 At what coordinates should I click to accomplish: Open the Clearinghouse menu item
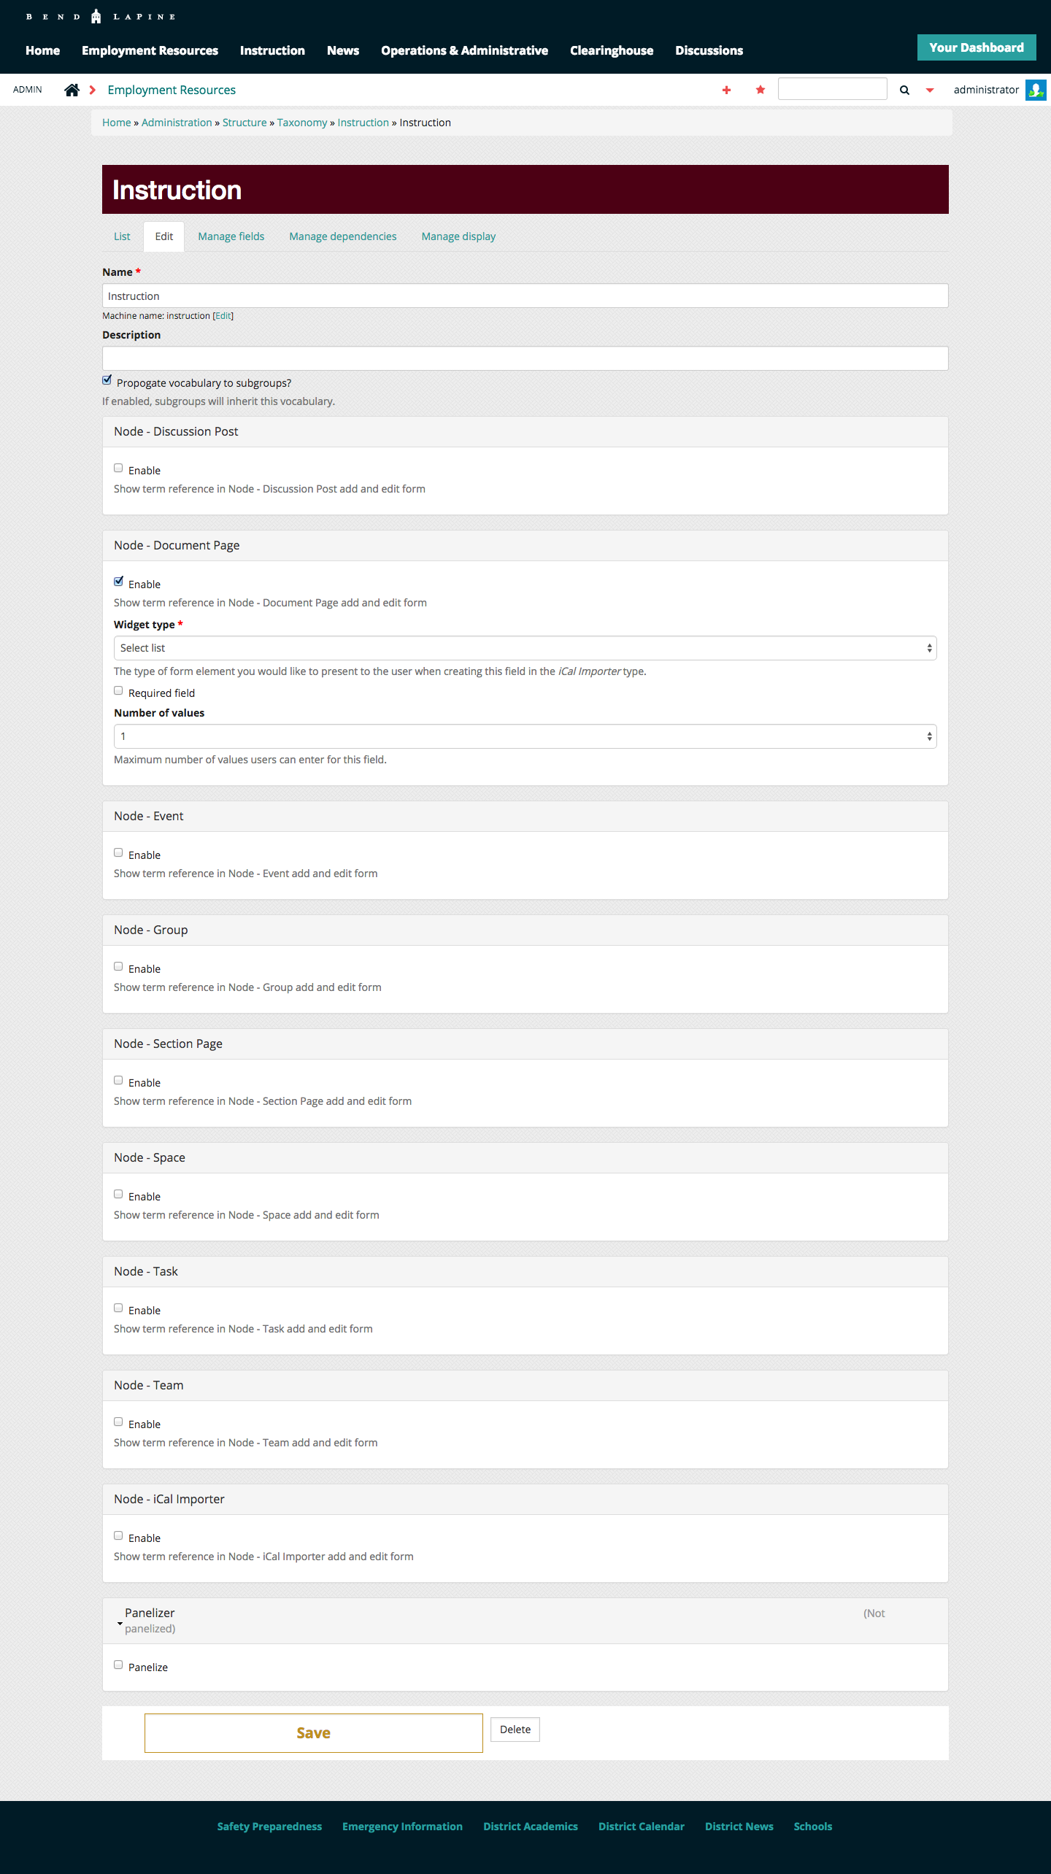tap(612, 50)
